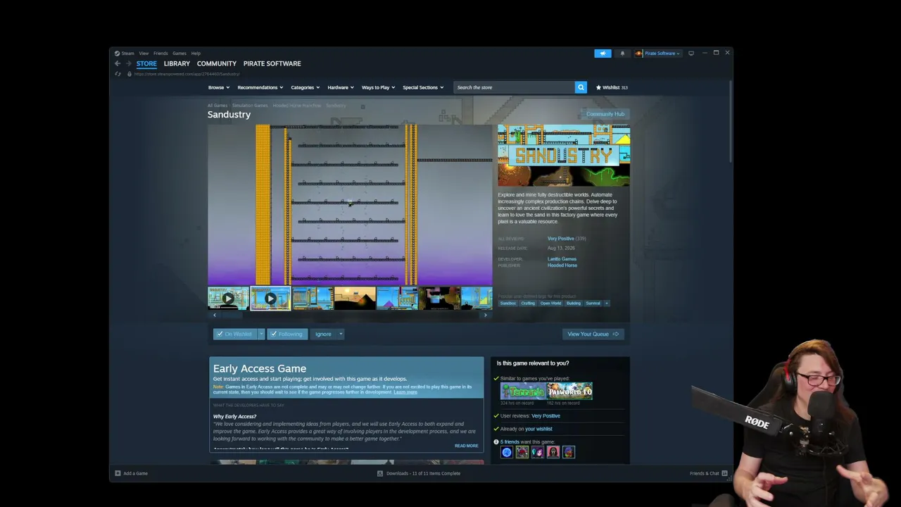Open the Steam announcements megaphone button
The width and height of the screenshot is (901, 507).
coord(603,54)
